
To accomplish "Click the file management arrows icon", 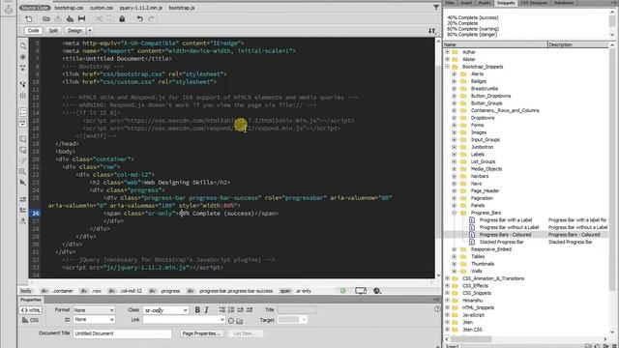I will click(x=432, y=30).
